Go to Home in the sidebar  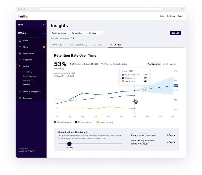[x=25, y=41]
